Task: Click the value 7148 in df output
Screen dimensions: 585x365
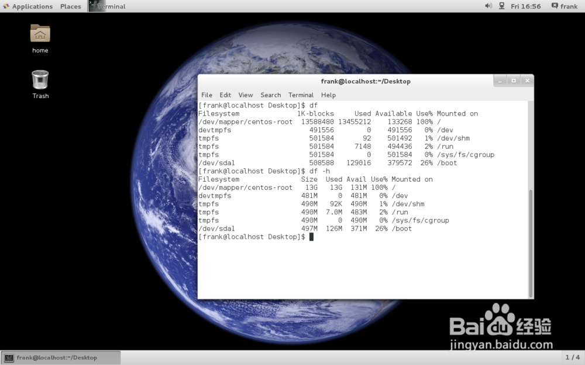Action: pyautogui.click(x=363, y=147)
